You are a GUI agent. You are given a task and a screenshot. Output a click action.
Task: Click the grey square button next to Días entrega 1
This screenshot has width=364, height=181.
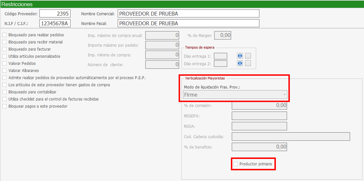248,56
